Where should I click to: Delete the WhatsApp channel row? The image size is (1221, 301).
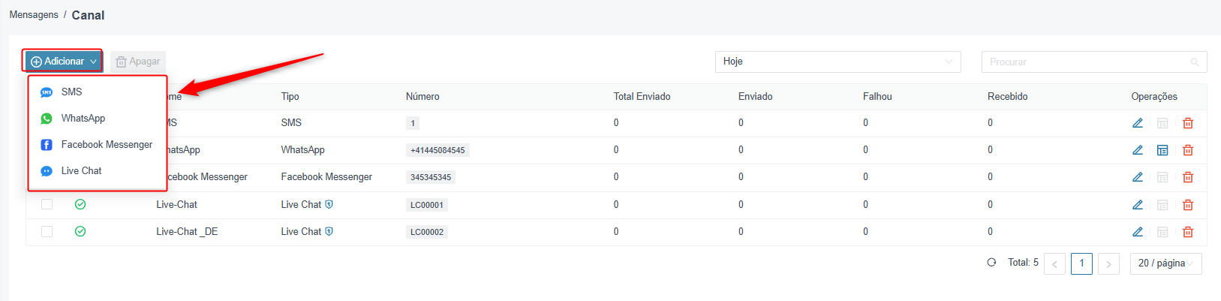coord(1188,150)
